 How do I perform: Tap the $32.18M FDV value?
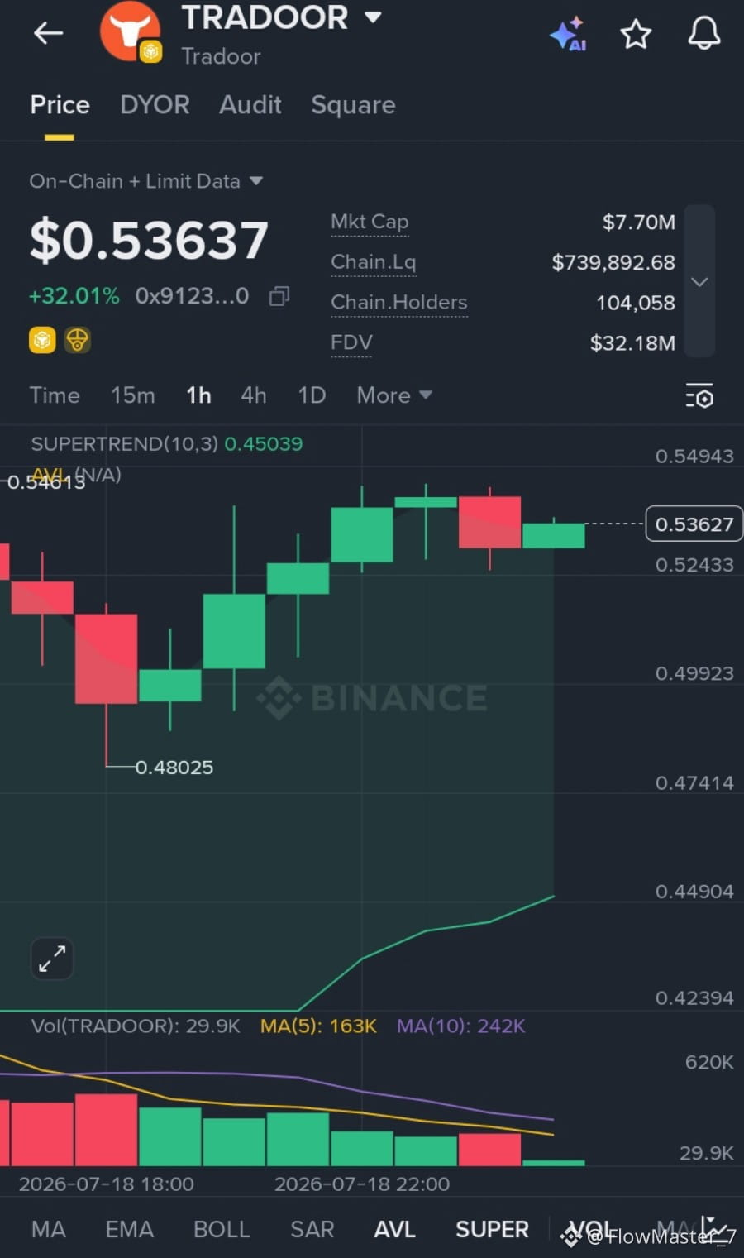[x=632, y=342]
